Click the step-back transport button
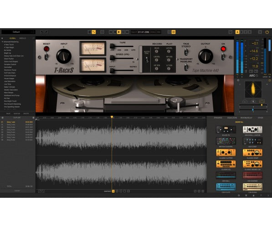Viewport: 272px width, 226px height. click(115, 32)
